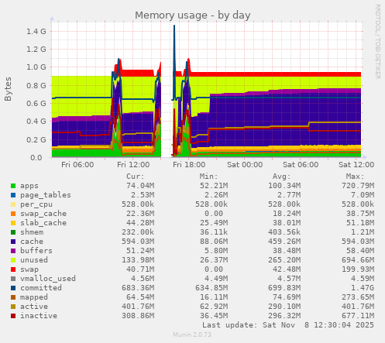Click the 'Fri 12:00' x-axis label
Viewport: 385px width, 343px height.
[133, 165]
